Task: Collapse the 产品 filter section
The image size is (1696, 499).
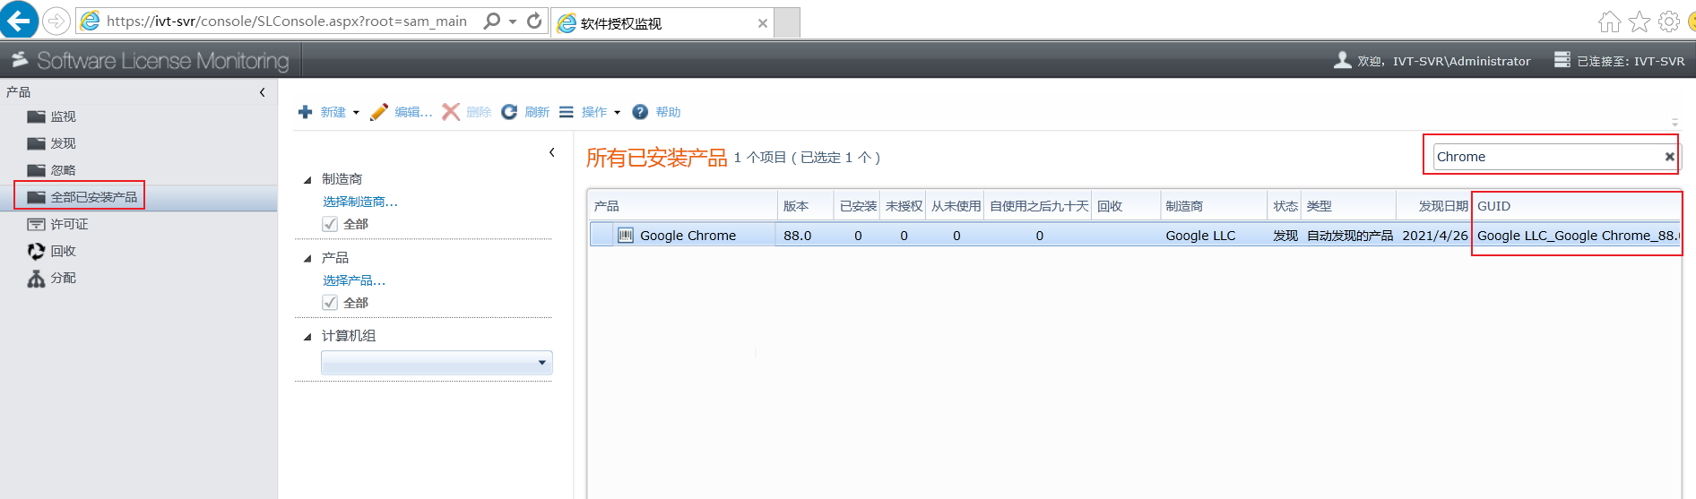Action: (x=307, y=259)
